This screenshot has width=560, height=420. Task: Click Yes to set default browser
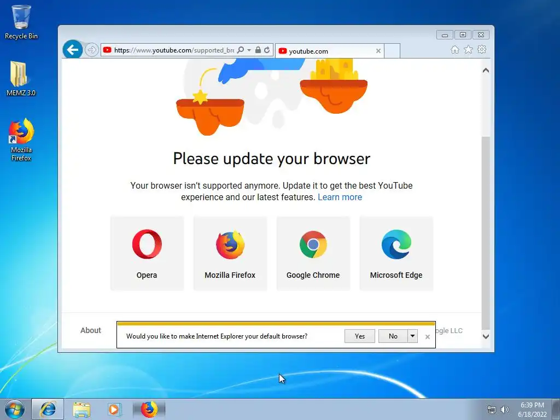click(x=360, y=336)
